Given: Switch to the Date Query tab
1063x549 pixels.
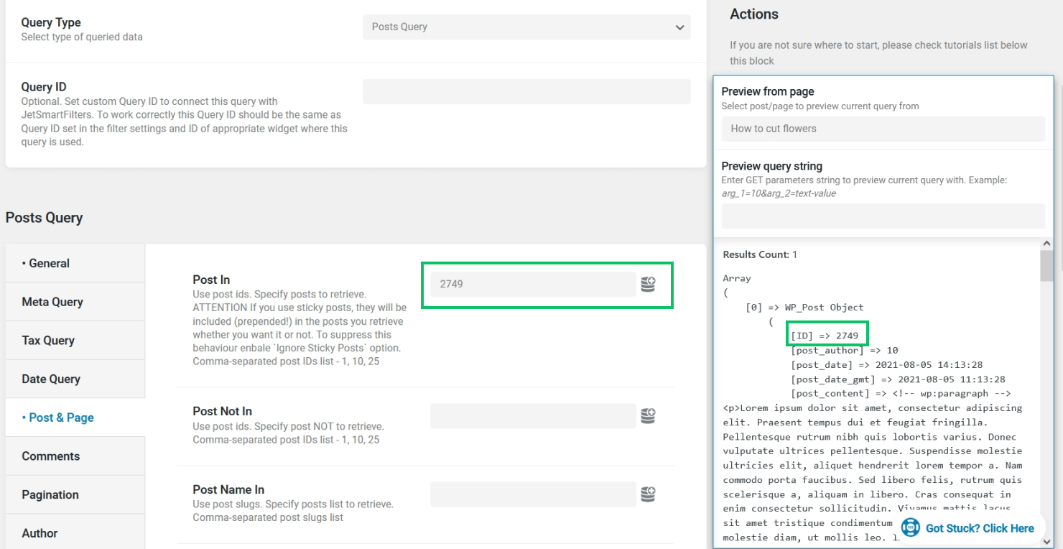Looking at the screenshot, I should [x=75, y=379].
